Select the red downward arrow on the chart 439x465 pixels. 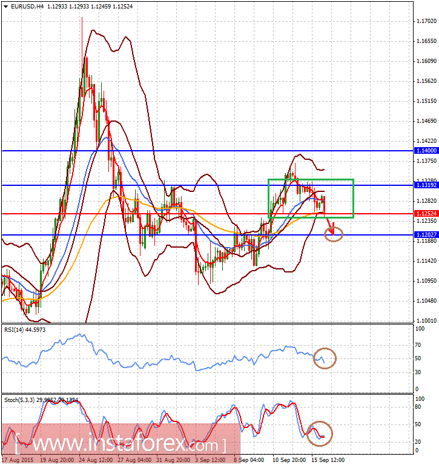[x=329, y=228]
